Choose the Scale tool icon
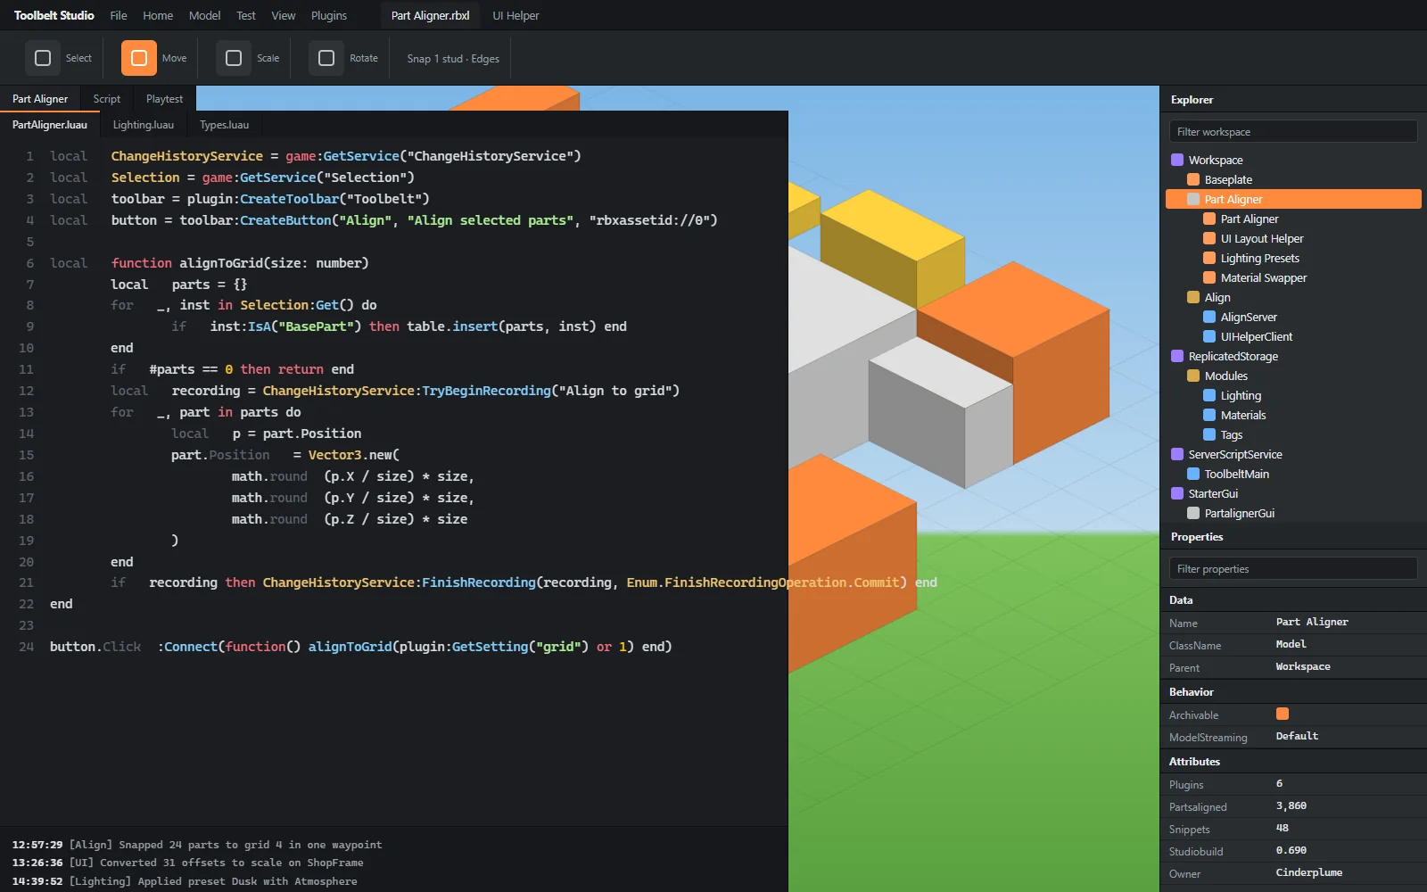The width and height of the screenshot is (1427, 892). (234, 58)
